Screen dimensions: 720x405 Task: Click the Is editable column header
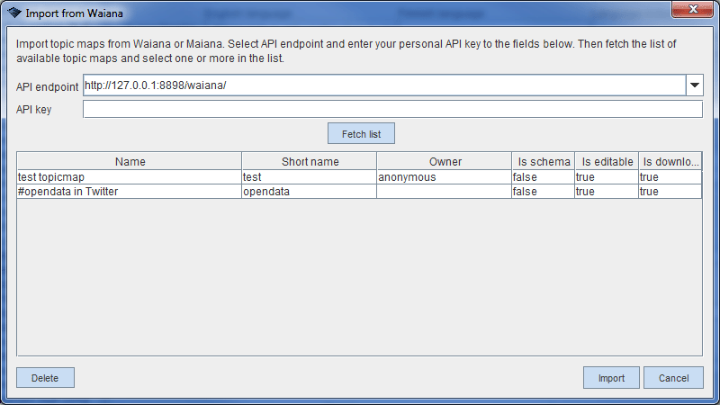[x=607, y=162]
